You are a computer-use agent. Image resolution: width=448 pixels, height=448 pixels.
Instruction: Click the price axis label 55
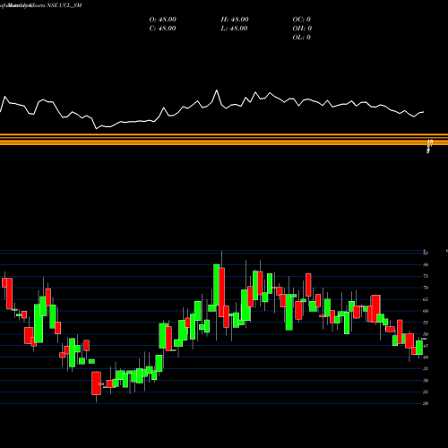426,323
